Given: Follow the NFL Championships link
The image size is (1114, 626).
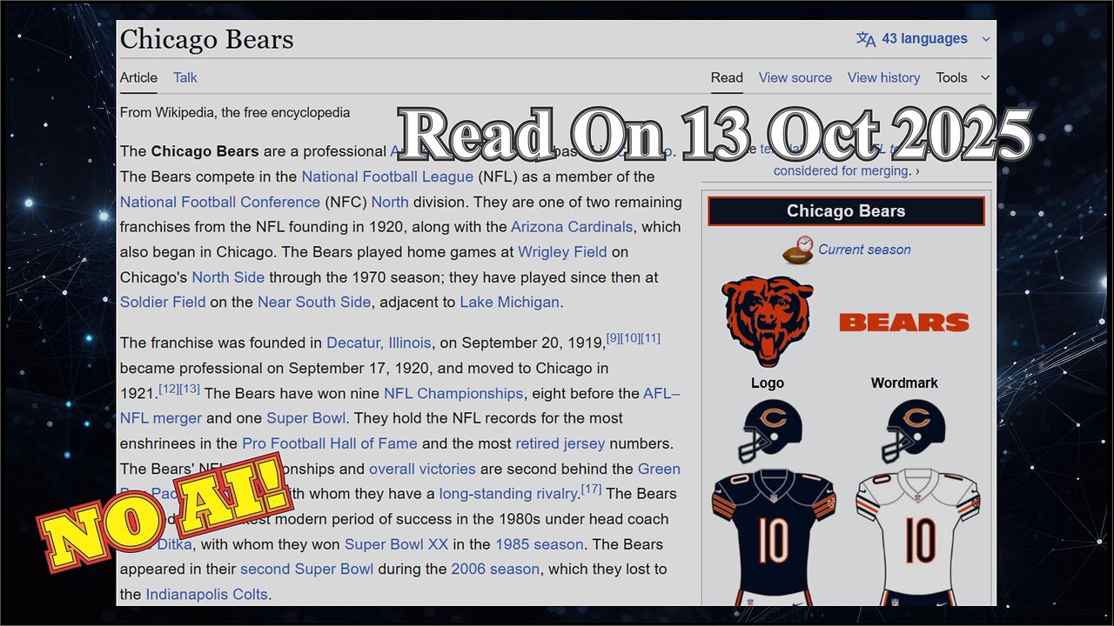Looking at the screenshot, I should click(x=453, y=394).
